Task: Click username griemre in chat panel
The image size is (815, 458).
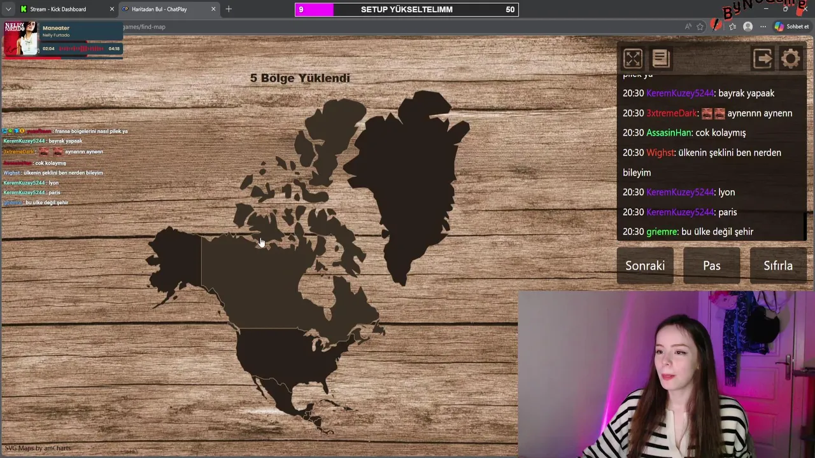Action: point(661,232)
